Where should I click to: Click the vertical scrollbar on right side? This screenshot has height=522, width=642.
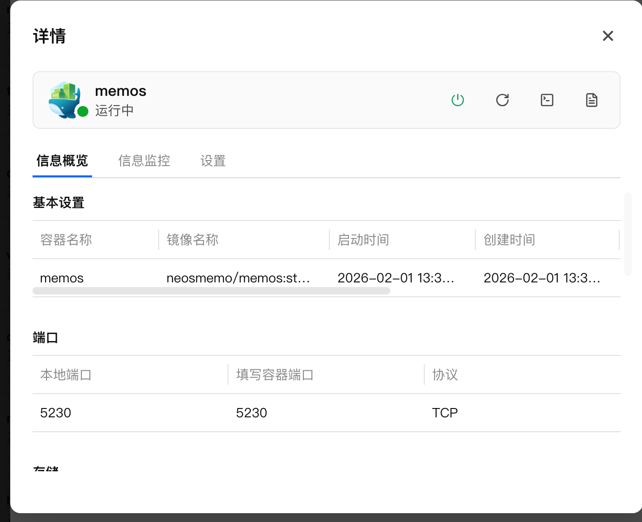click(628, 234)
